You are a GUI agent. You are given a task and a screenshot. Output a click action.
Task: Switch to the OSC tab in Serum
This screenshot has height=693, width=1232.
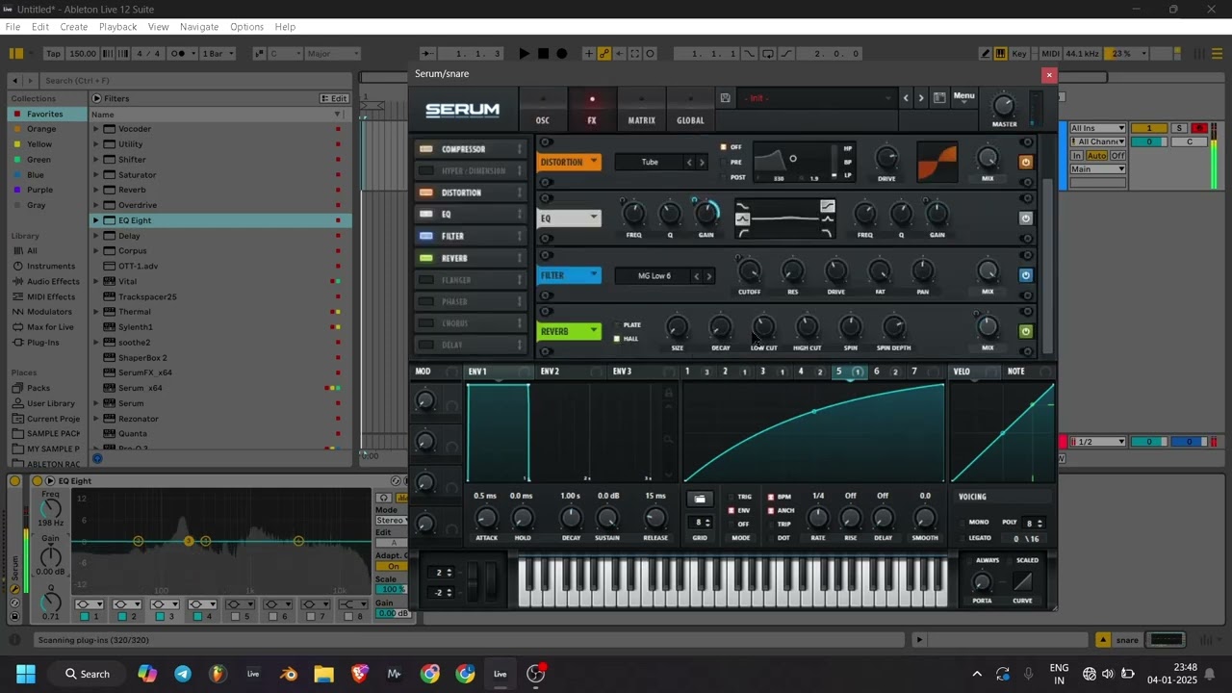click(x=543, y=110)
